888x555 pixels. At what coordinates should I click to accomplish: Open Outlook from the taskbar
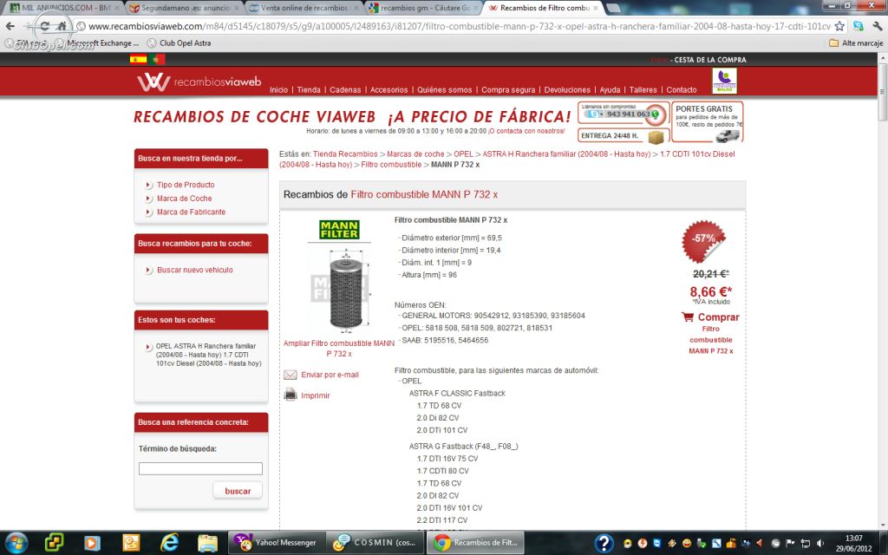click(131, 543)
